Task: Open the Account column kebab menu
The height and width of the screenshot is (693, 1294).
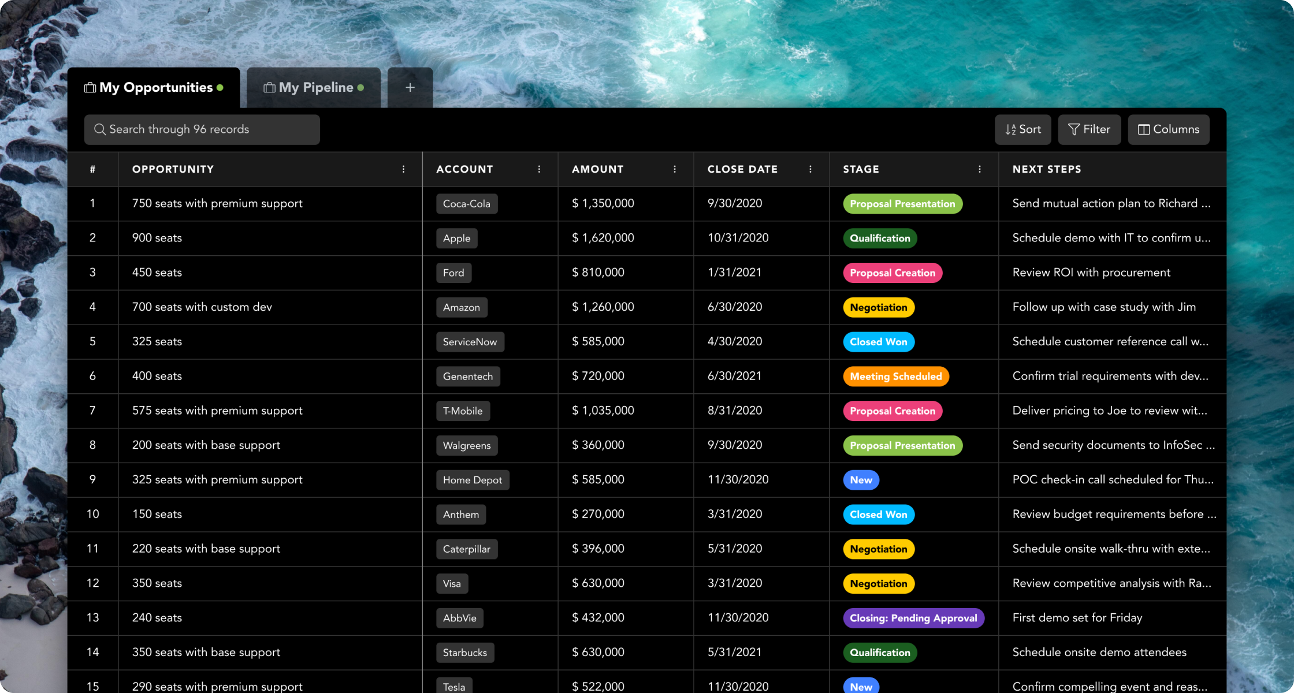Action: pyautogui.click(x=539, y=169)
